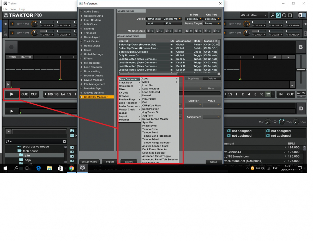Open the Help menu in Traktor

coord(22,9)
